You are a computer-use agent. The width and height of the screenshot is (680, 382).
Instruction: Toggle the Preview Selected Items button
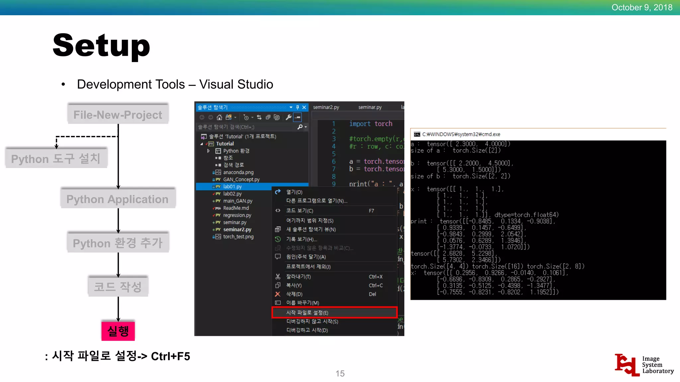pos(297,117)
